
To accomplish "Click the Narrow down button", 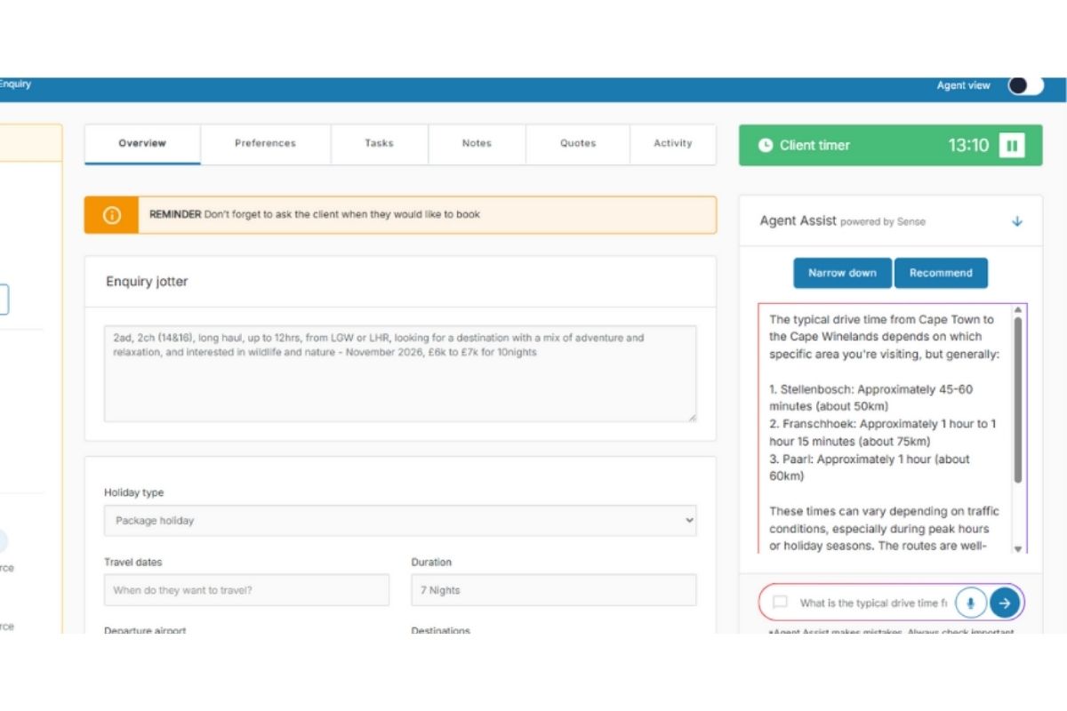I will point(842,273).
